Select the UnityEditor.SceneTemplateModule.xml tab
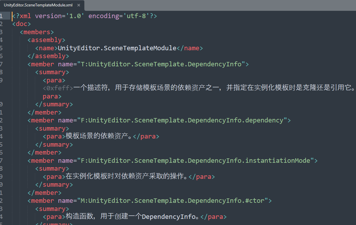Screen dimensions: 356x225 pos(42,5)
